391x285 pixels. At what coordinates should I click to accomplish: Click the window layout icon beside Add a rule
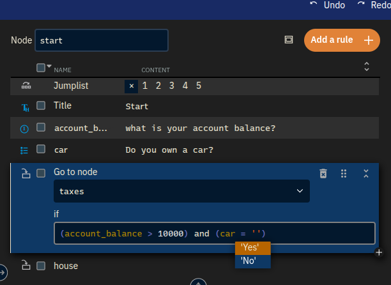(x=289, y=40)
